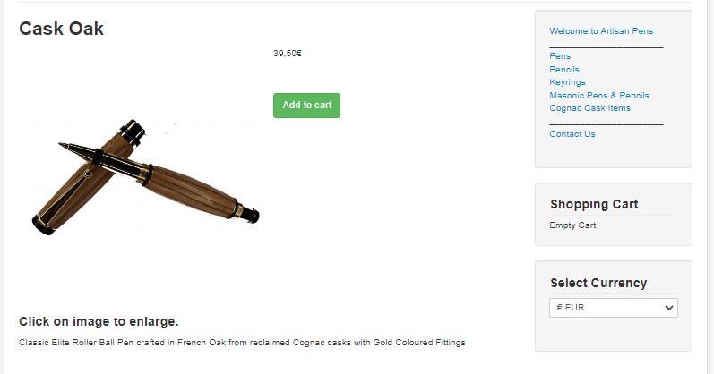Open the Pencils category link

tap(564, 69)
